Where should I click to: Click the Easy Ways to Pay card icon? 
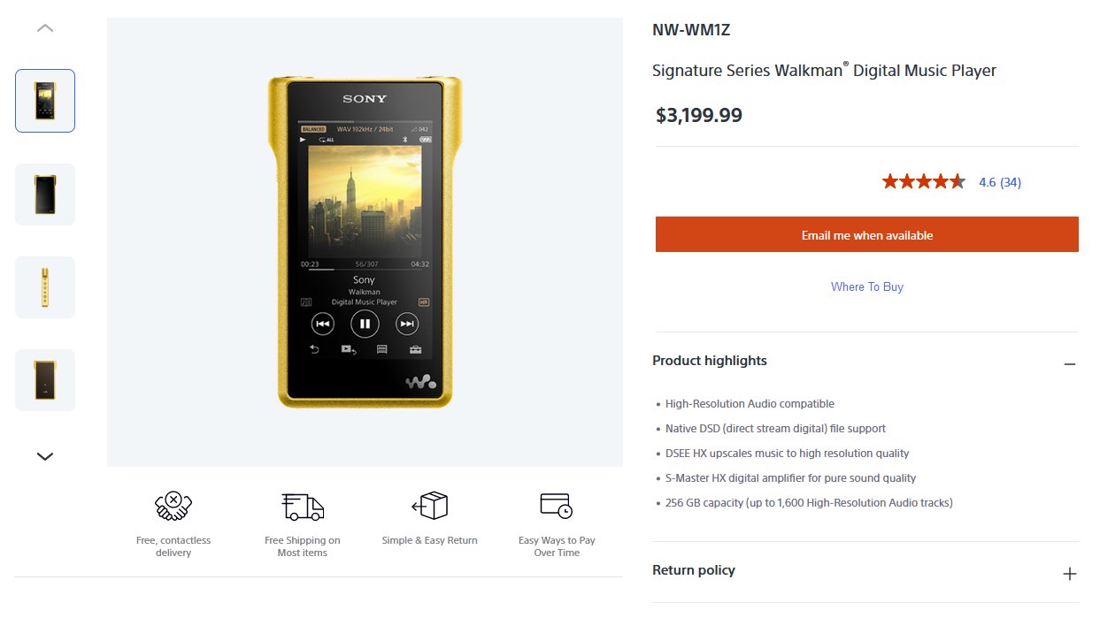(x=557, y=506)
